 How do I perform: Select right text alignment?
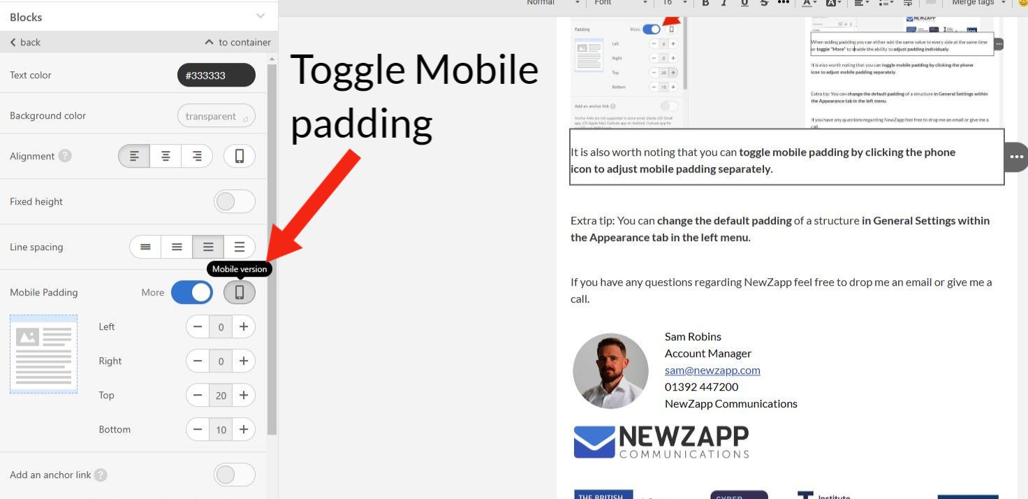197,156
